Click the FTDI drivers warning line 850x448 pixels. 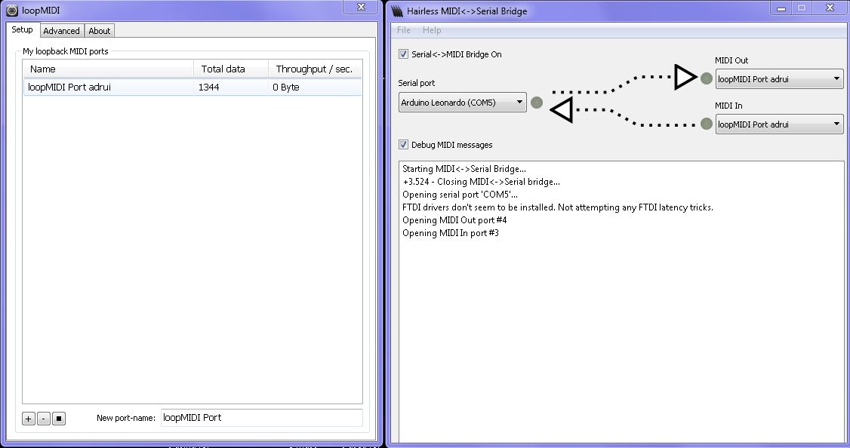(558, 207)
